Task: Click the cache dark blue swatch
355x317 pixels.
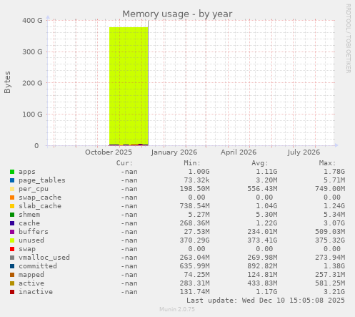Action: click(12, 223)
